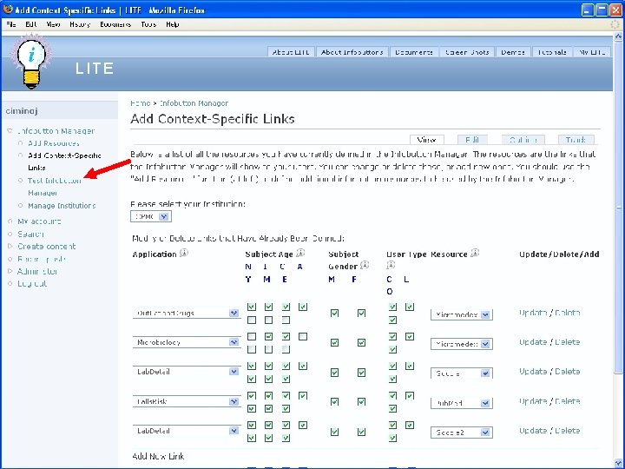625x469 pixels.
Task: Click the info icon under User Type
Action: tap(391, 265)
